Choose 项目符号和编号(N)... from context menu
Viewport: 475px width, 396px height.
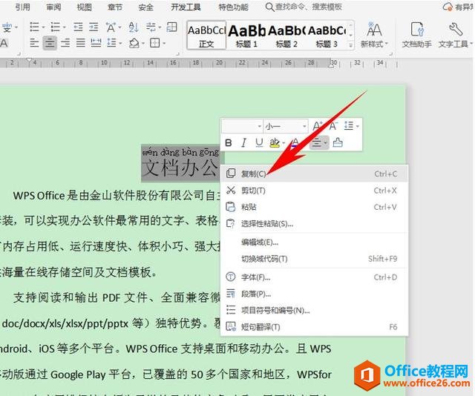coord(315,310)
